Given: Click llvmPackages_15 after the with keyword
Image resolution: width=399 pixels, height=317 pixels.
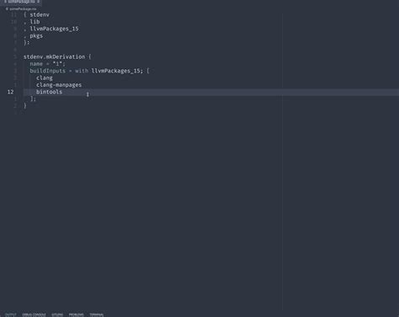Looking at the screenshot, I should (116, 71).
